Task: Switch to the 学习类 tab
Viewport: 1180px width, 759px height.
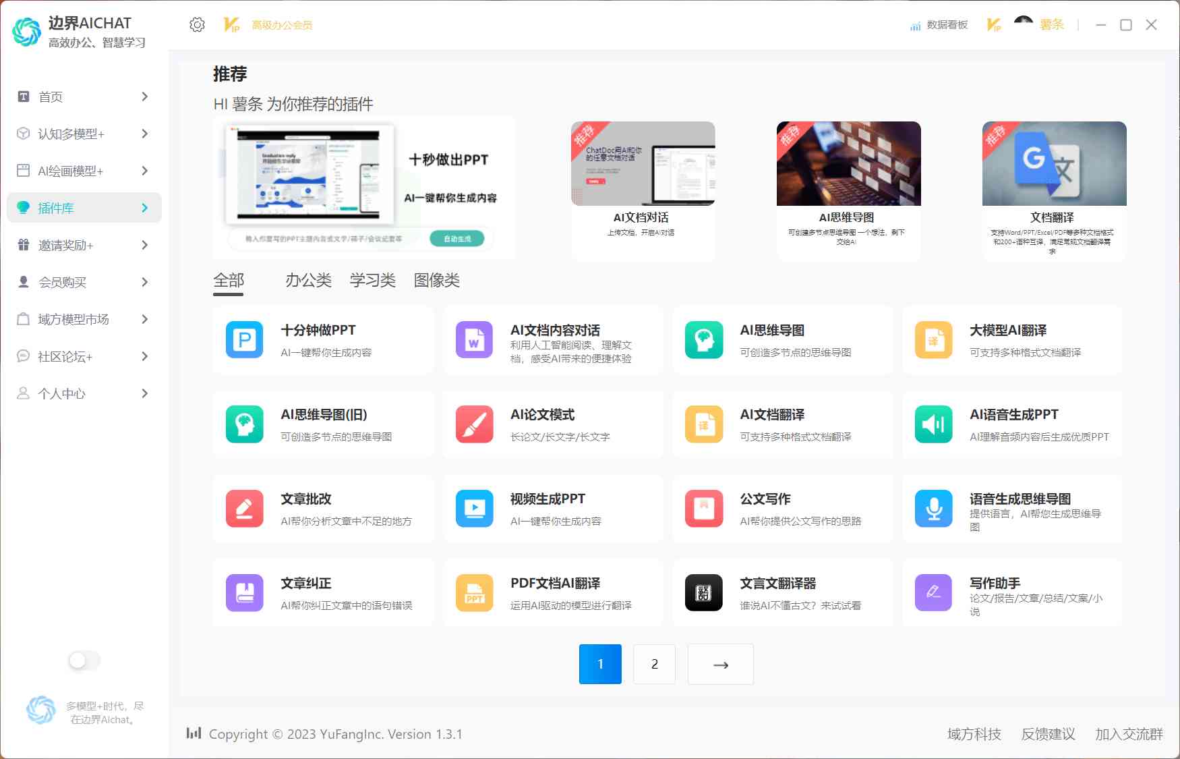Action: pyautogui.click(x=372, y=281)
